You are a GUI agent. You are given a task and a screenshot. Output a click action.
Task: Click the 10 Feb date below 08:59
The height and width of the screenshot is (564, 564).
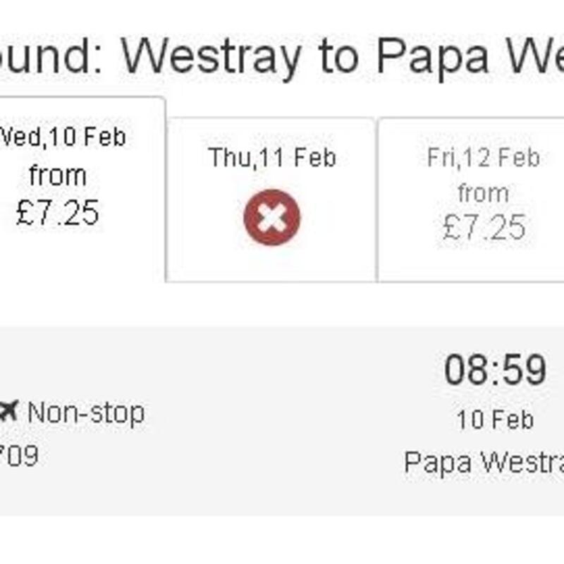coord(495,419)
